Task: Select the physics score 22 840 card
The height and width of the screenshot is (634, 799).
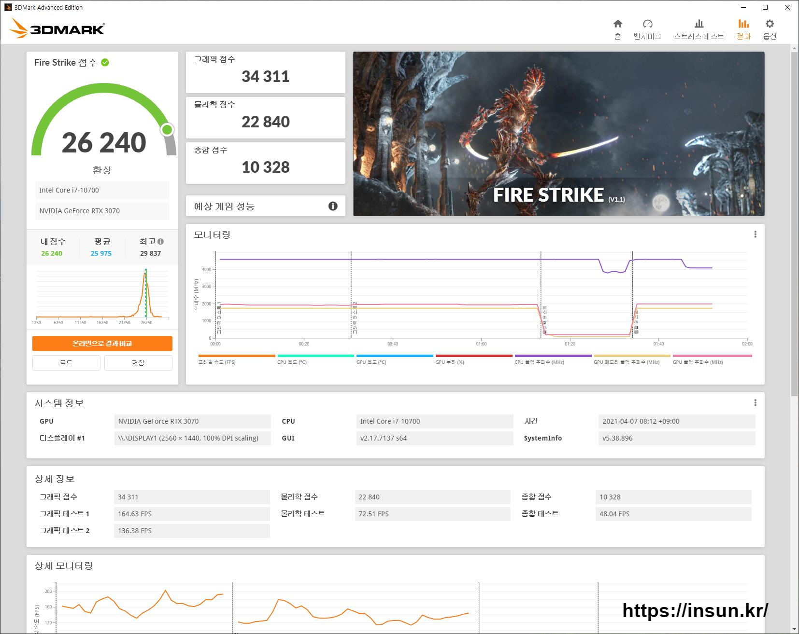Action: (x=266, y=118)
